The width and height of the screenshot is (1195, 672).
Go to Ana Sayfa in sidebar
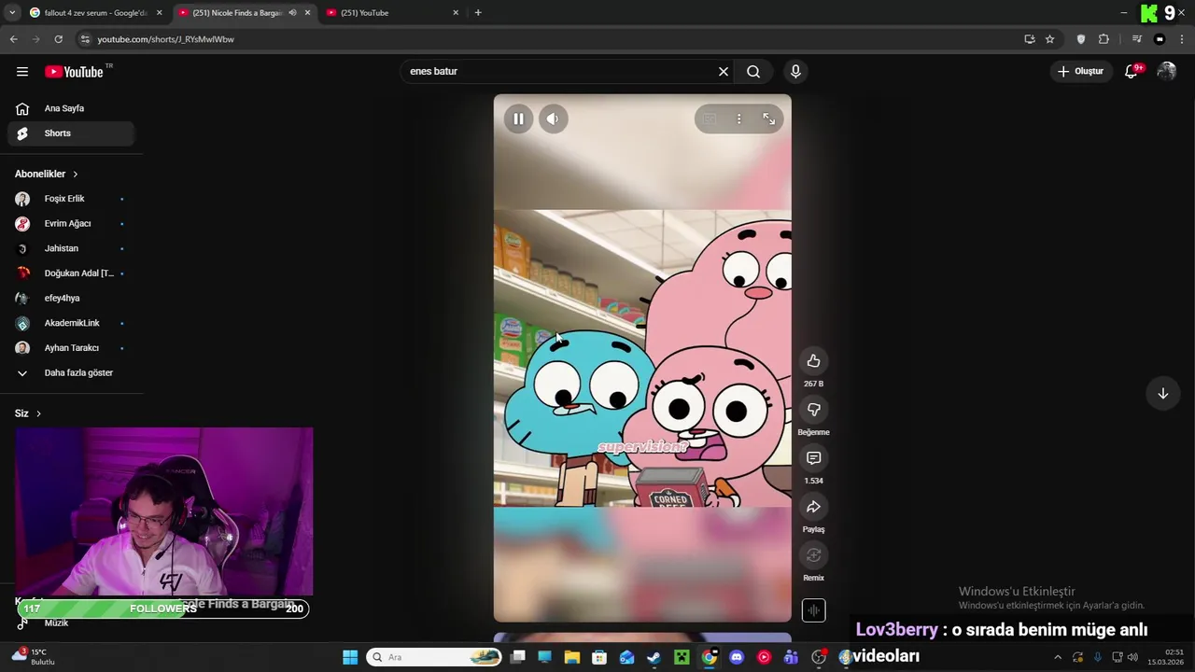click(x=71, y=108)
